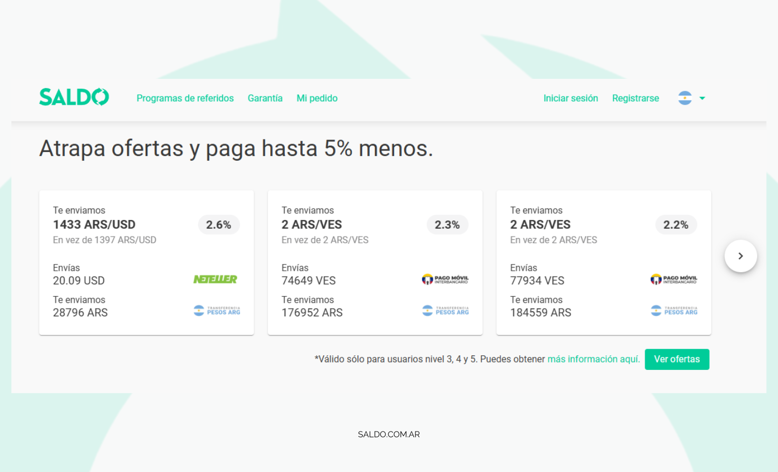Click Iniciar sesión link
This screenshot has width=778, height=472.
pyautogui.click(x=571, y=98)
